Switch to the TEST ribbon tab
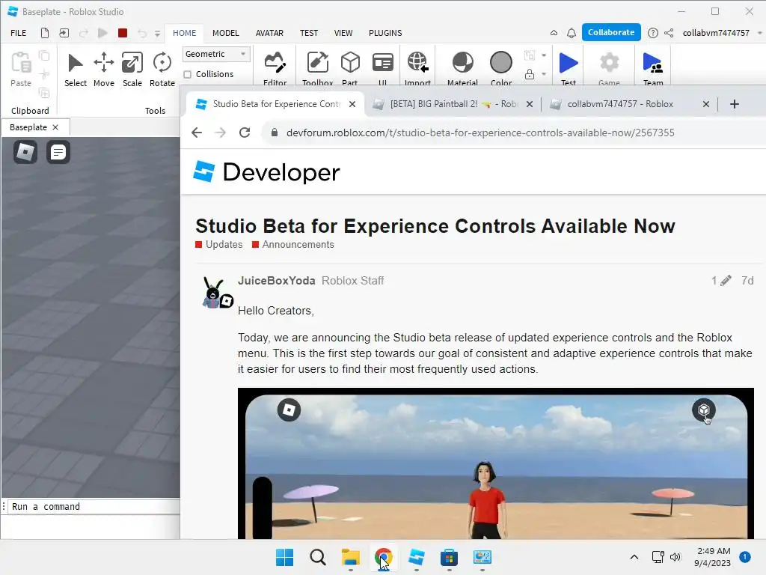Viewport: 766px width, 575px height. [x=309, y=33]
